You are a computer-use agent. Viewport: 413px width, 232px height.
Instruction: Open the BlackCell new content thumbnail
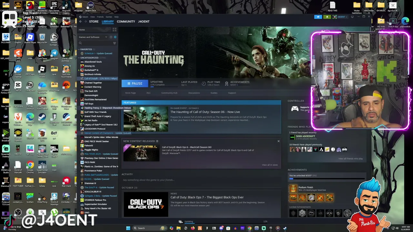[x=141, y=153]
